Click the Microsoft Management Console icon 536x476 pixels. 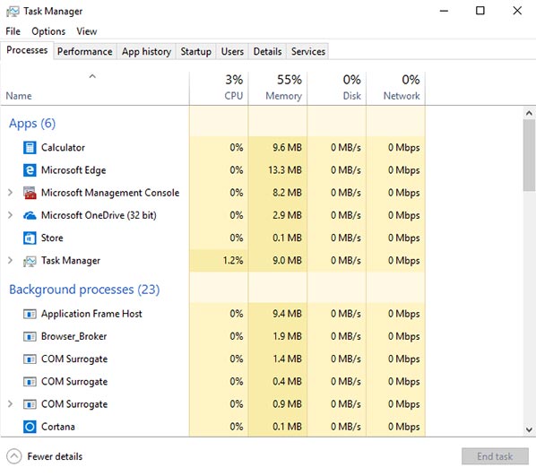pos(30,193)
